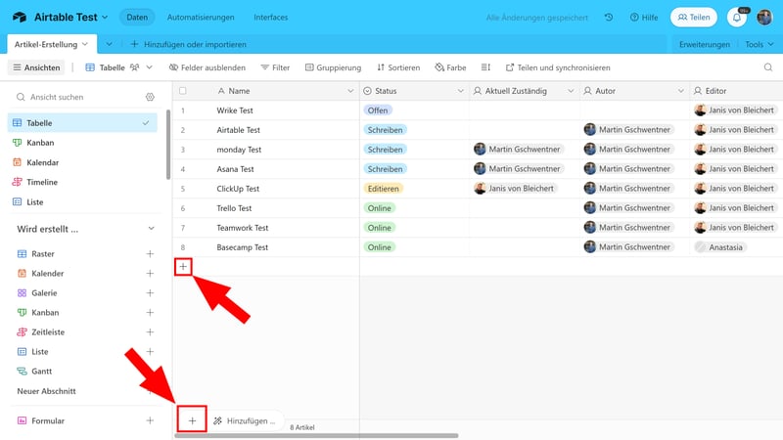Image resolution: width=783 pixels, height=440 pixels.
Task: Click the search magnifier icon in toolbar
Action: click(767, 67)
